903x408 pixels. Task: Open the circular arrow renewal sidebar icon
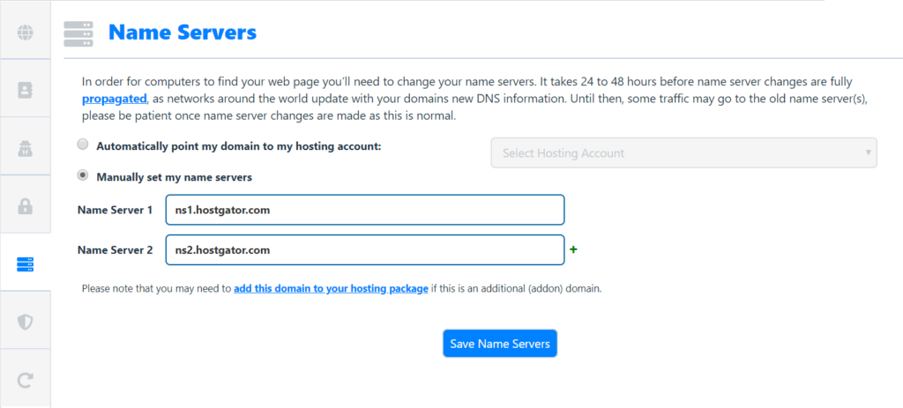pyautogui.click(x=26, y=380)
